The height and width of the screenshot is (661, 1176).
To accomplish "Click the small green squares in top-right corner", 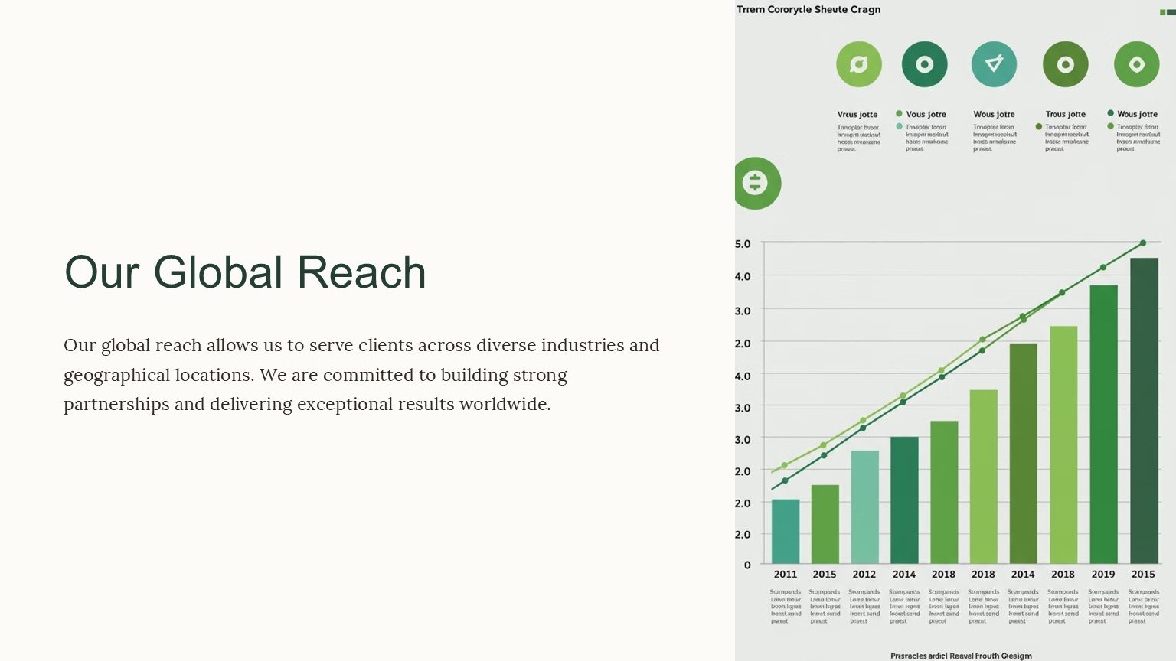I will coord(1167,12).
